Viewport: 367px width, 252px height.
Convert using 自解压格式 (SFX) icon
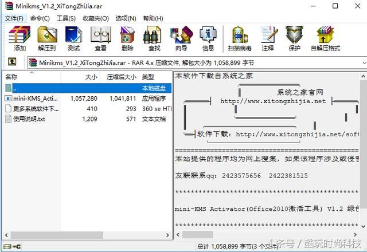325,34
